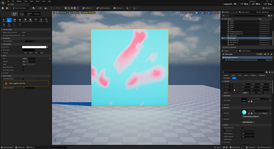Click the Details settings gear icon

(272, 72)
